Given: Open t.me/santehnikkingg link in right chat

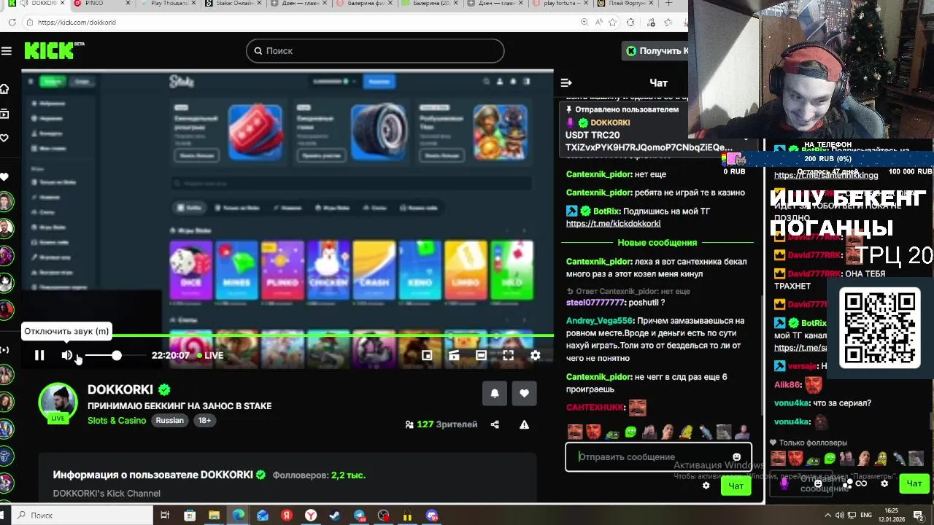Looking at the screenshot, I should pyautogui.click(x=826, y=175).
